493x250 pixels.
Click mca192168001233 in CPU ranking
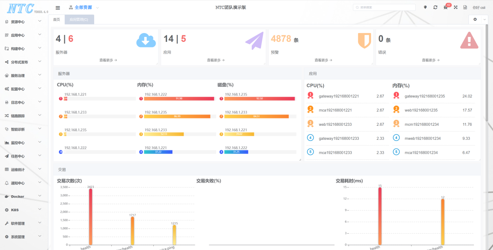[x=335, y=153]
